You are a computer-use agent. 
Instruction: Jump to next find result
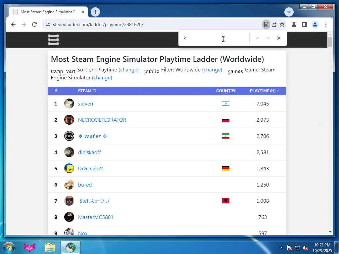[268, 38]
